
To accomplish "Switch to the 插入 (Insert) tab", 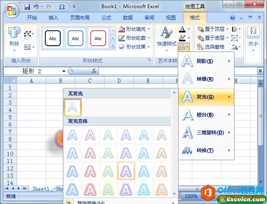I will (54, 18).
